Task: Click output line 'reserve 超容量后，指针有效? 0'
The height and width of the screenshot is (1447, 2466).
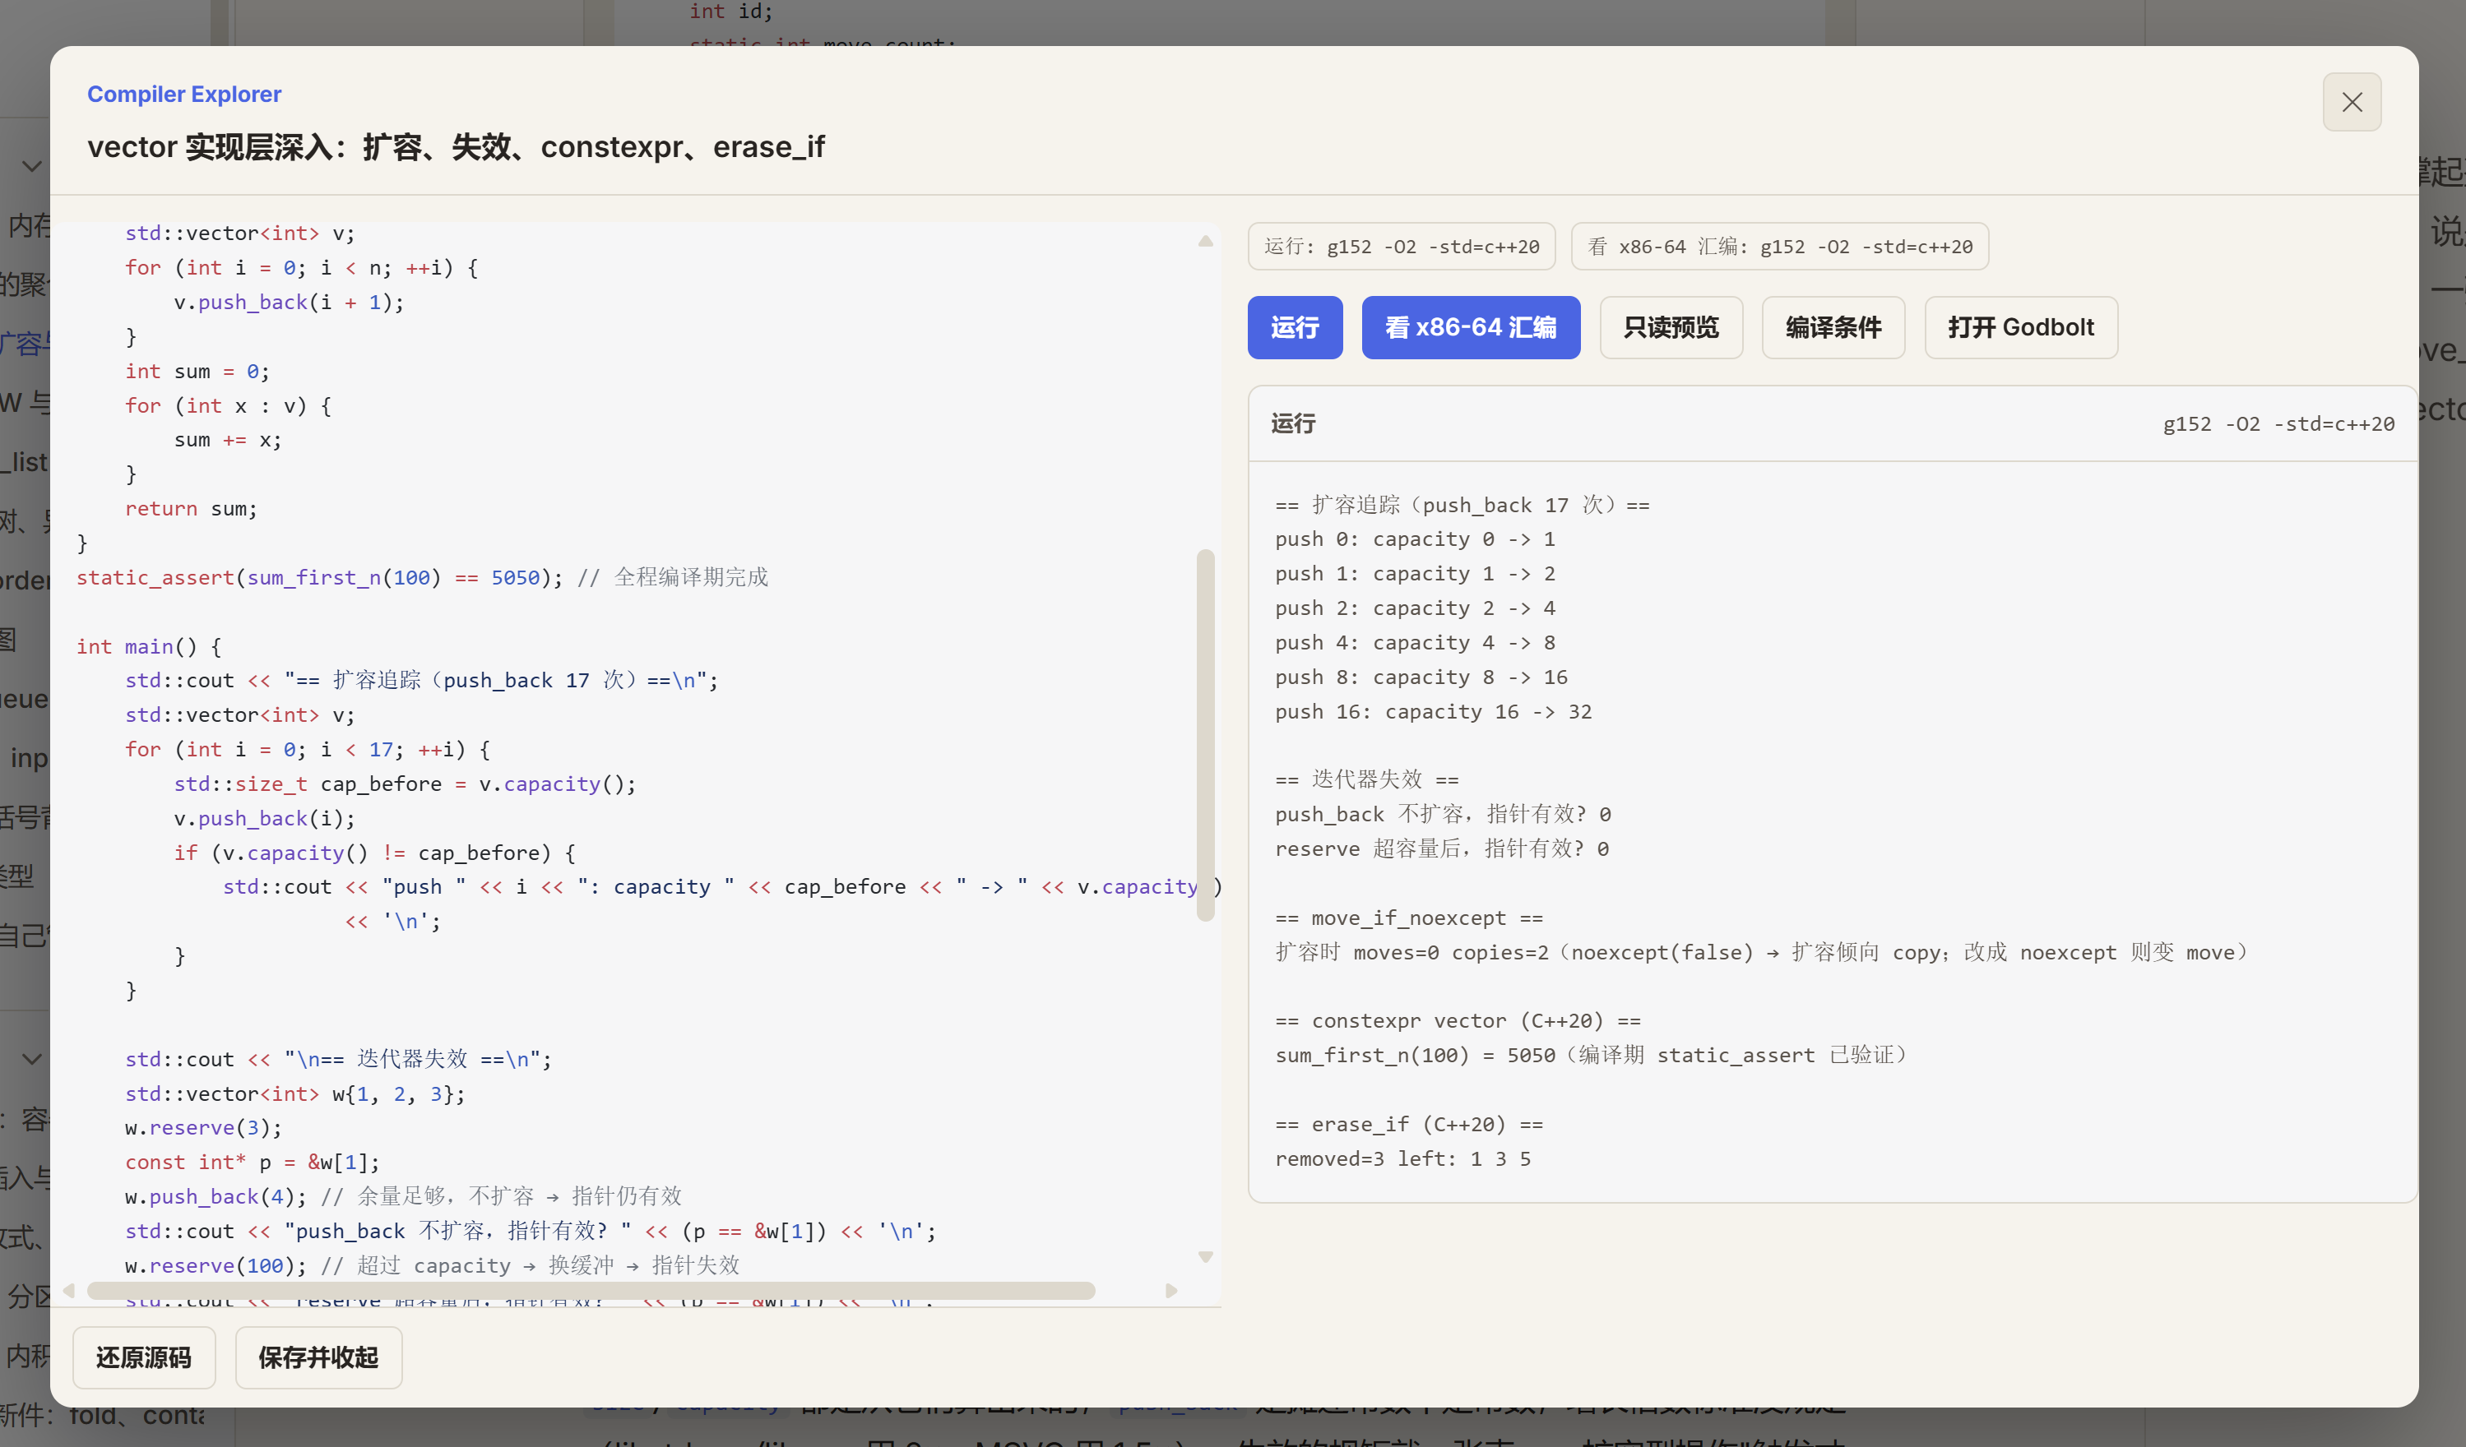Action: [1443, 849]
